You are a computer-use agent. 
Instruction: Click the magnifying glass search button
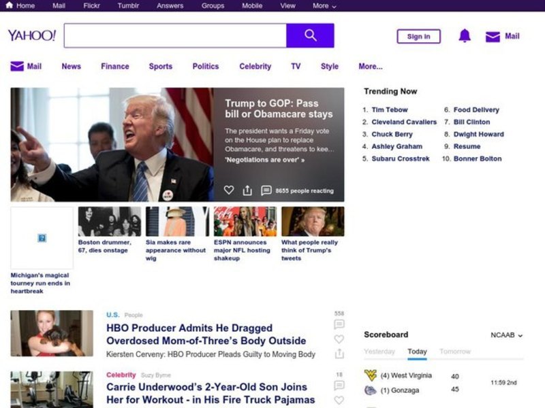tap(310, 35)
